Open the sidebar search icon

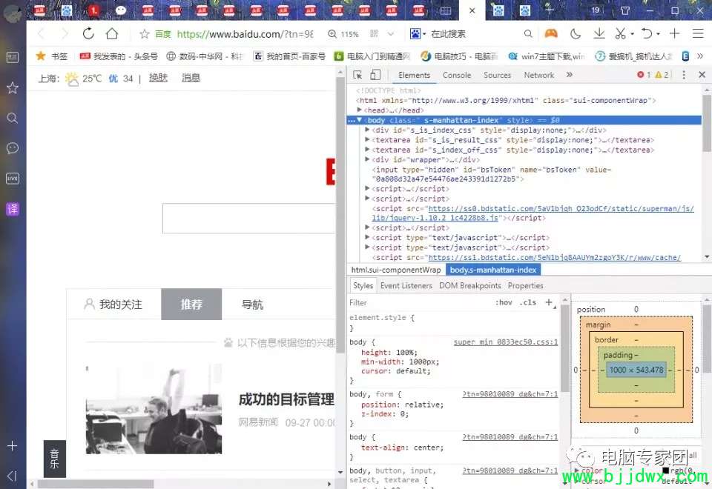click(x=13, y=118)
